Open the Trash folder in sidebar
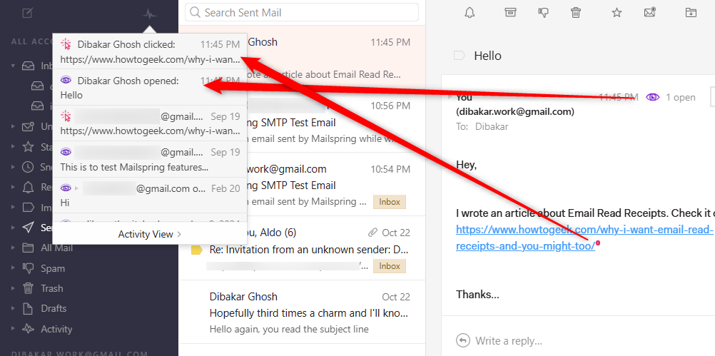Image resolution: width=715 pixels, height=356 pixels. point(51,288)
